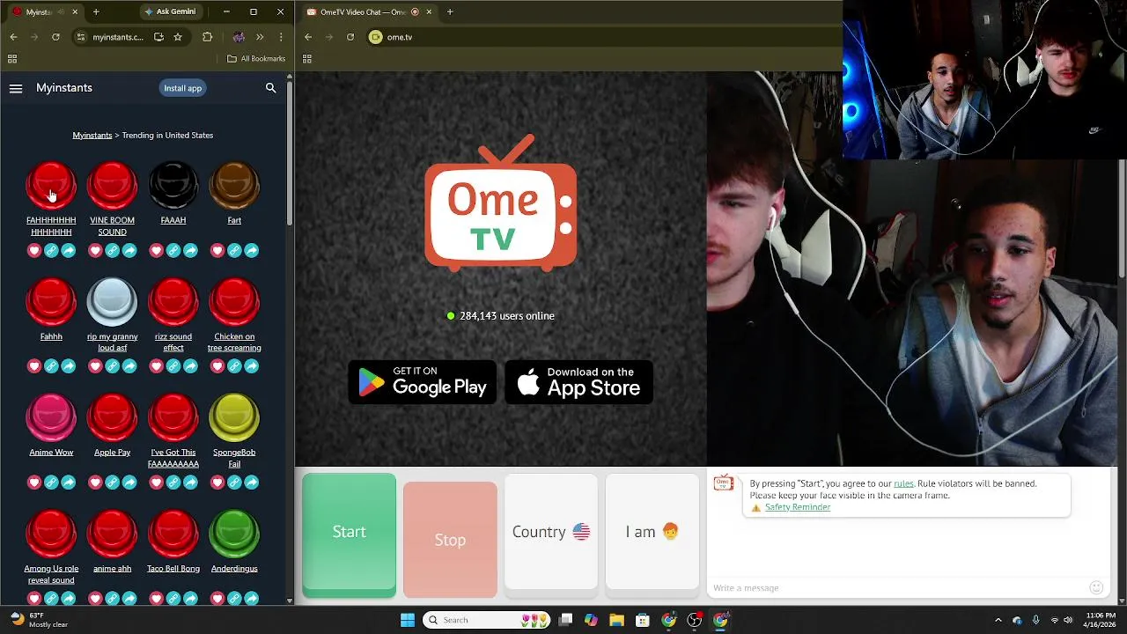1127x634 pixels.
Task: Open Myinstants search
Action: tap(271, 88)
